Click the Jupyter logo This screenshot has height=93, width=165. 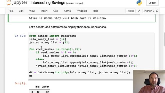(17, 3)
